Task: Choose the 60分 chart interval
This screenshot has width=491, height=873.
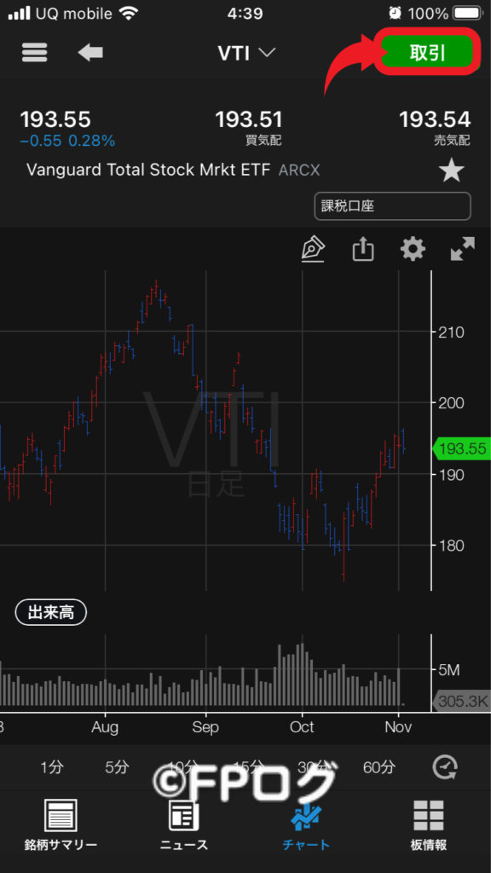Action: coord(379,767)
